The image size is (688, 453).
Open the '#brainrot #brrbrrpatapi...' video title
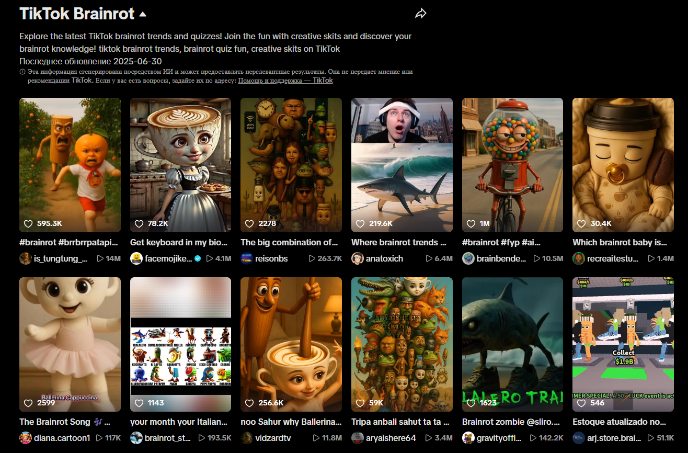click(x=69, y=242)
